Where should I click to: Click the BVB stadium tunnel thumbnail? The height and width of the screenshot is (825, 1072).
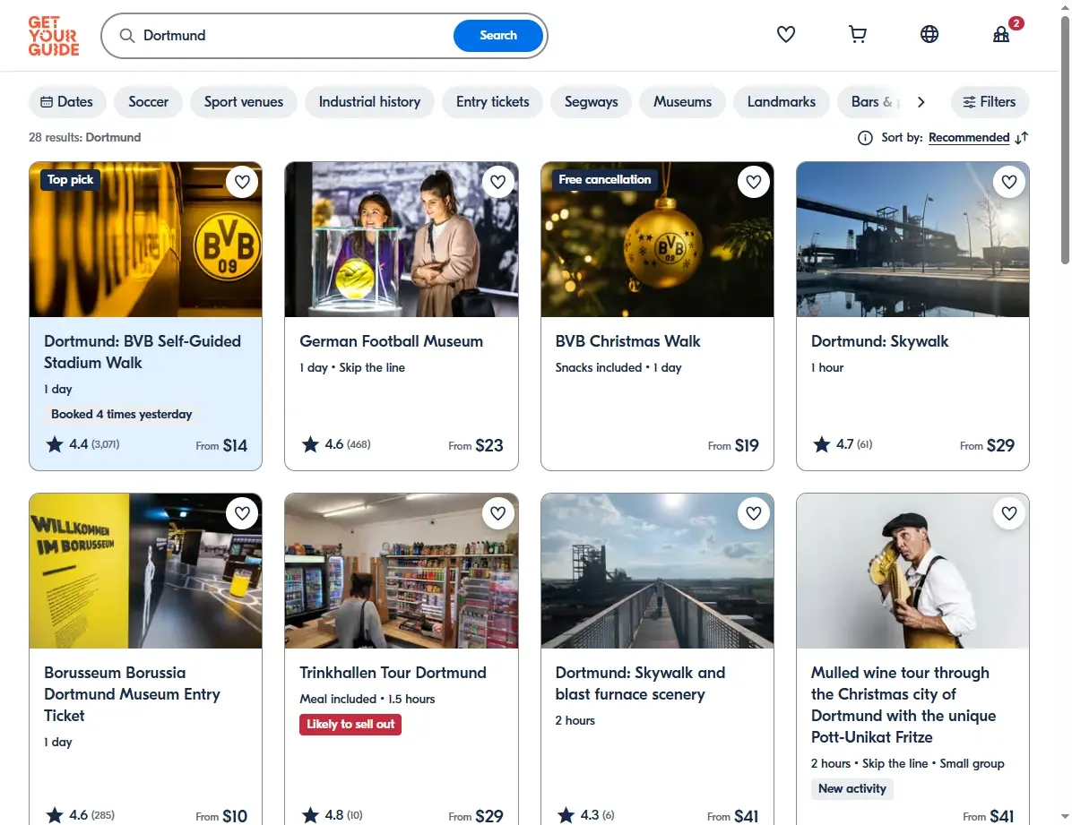145,239
